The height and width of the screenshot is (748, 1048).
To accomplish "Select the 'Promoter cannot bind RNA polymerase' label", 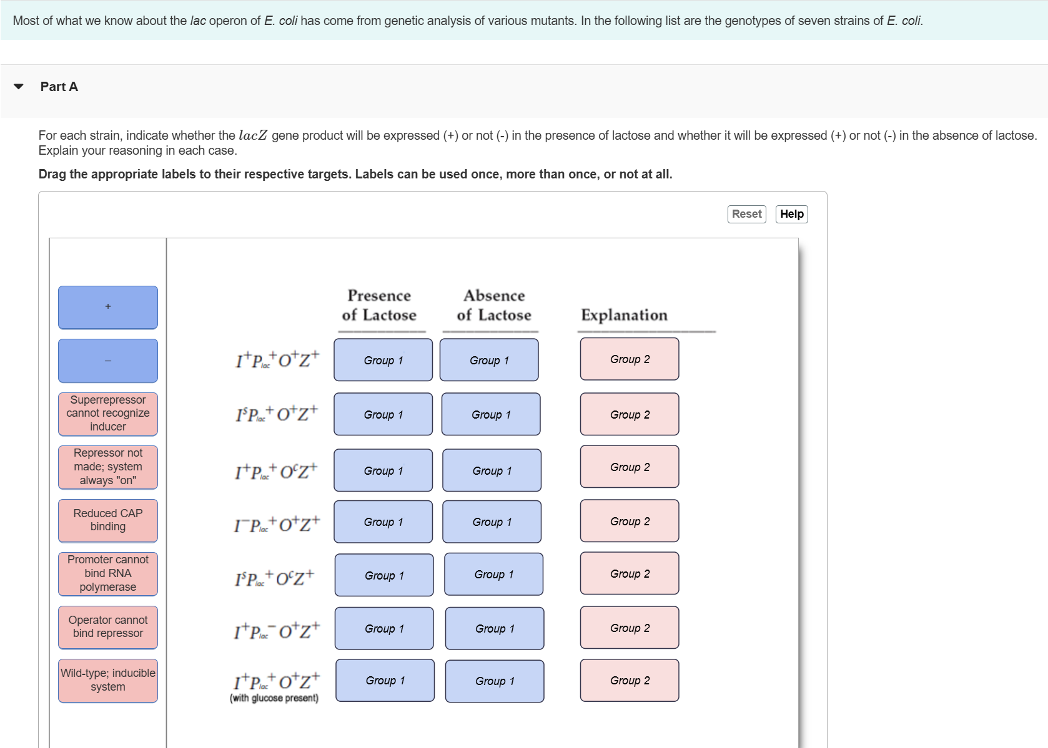I will coord(107,573).
